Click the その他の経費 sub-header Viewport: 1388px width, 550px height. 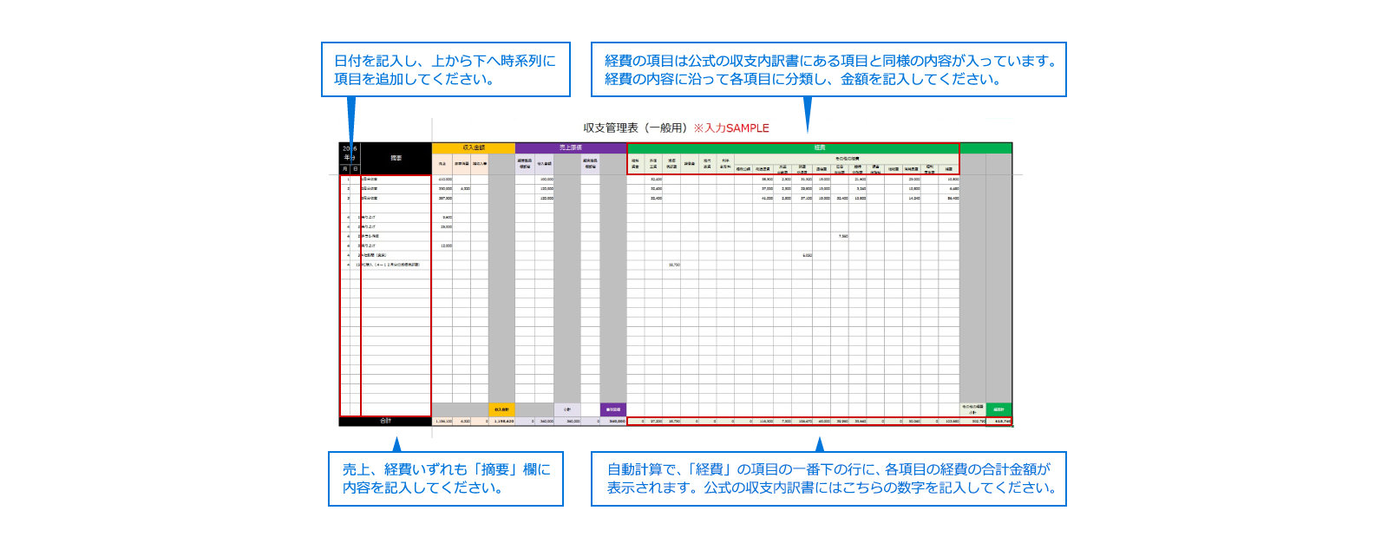click(847, 159)
